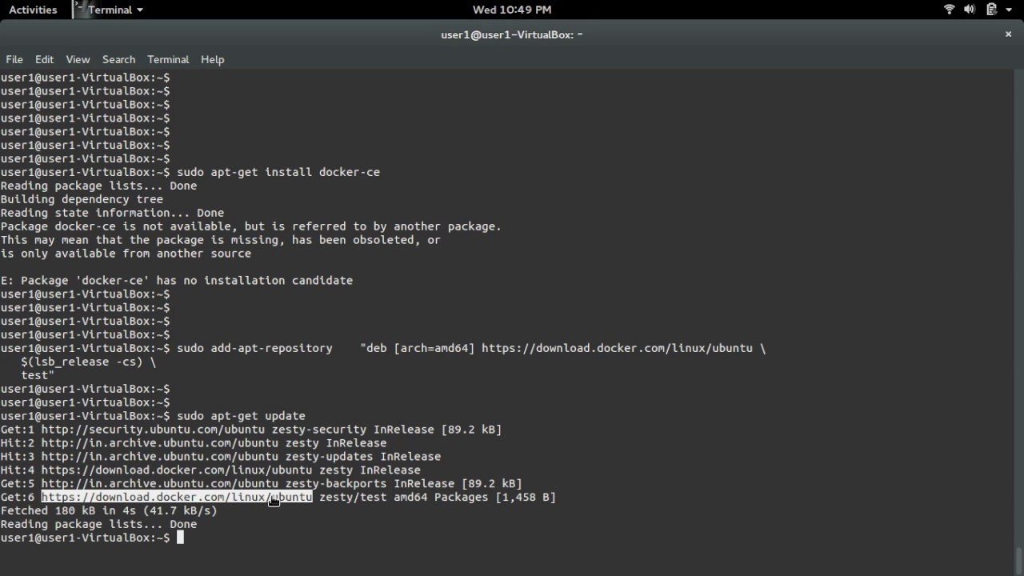Click the highlighted download.docker.com URL

(x=176, y=497)
